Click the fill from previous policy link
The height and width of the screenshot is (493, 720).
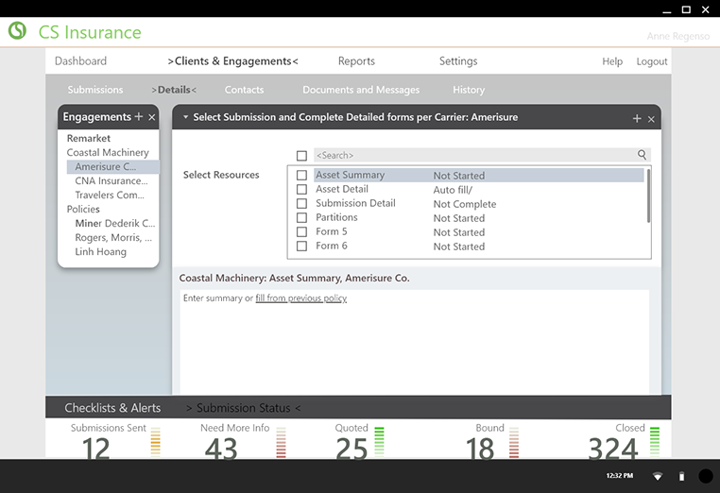click(x=300, y=298)
